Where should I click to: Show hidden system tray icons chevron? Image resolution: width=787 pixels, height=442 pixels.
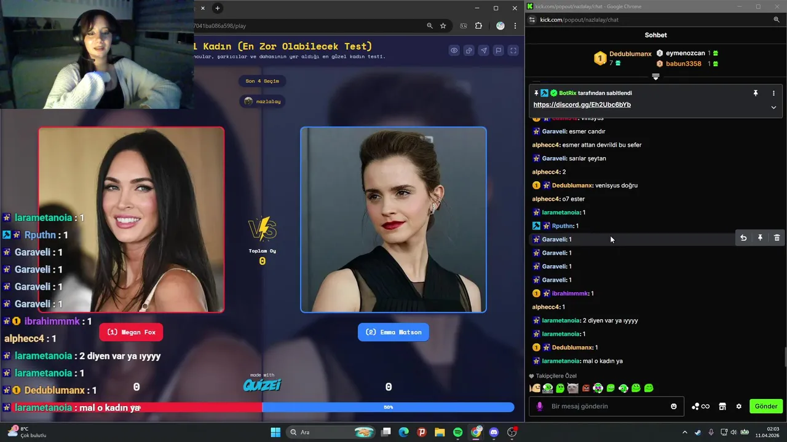click(684, 432)
